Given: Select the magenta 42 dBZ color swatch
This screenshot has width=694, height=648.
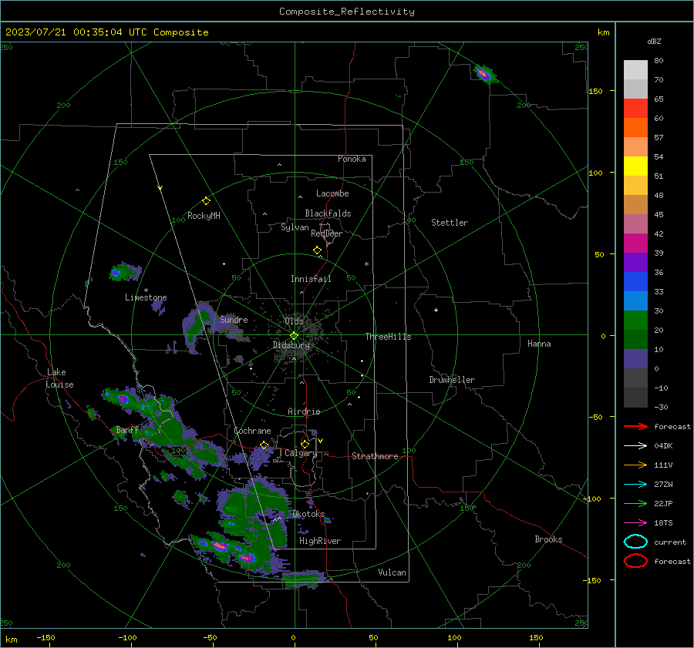Looking at the screenshot, I should click(635, 243).
